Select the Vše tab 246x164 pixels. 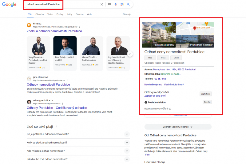[x=30, y=14]
